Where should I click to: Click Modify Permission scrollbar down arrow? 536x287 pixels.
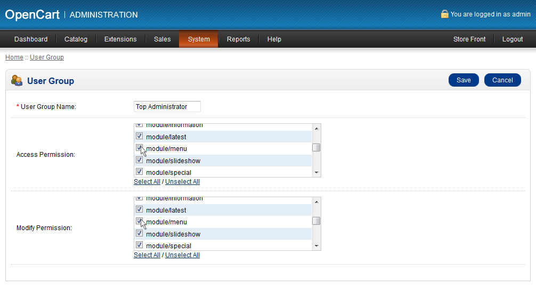(316, 246)
